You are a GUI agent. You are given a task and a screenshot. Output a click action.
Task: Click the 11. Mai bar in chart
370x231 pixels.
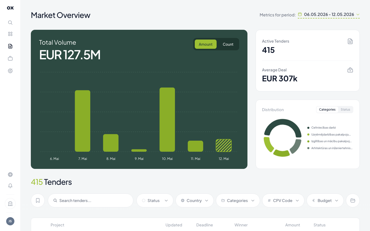click(196, 146)
